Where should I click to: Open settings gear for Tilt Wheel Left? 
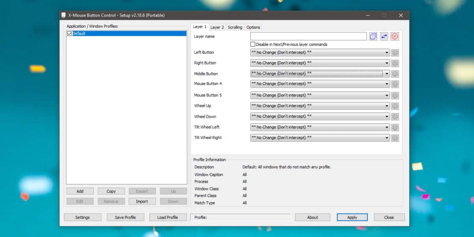(x=395, y=128)
